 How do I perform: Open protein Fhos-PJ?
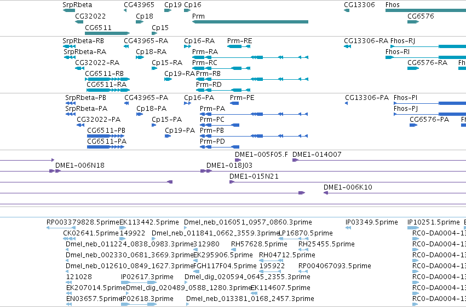(406, 109)
